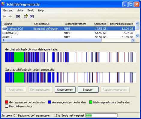Viewport: 141px width, 119px height.
Task: Click the horizontal scrollbar thumb
Action: (53, 40)
